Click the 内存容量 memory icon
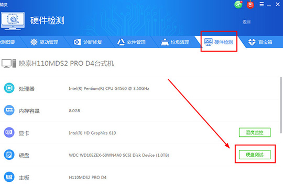Screen dimensions: 283x188 point(9,110)
